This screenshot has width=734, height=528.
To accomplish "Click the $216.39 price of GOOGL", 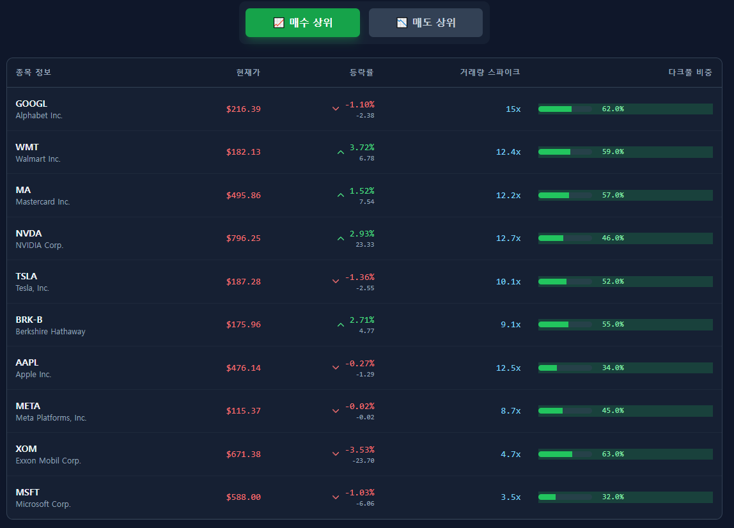I will (x=244, y=109).
